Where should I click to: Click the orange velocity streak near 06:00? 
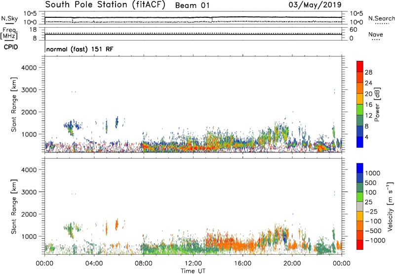click(x=117, y=225)
